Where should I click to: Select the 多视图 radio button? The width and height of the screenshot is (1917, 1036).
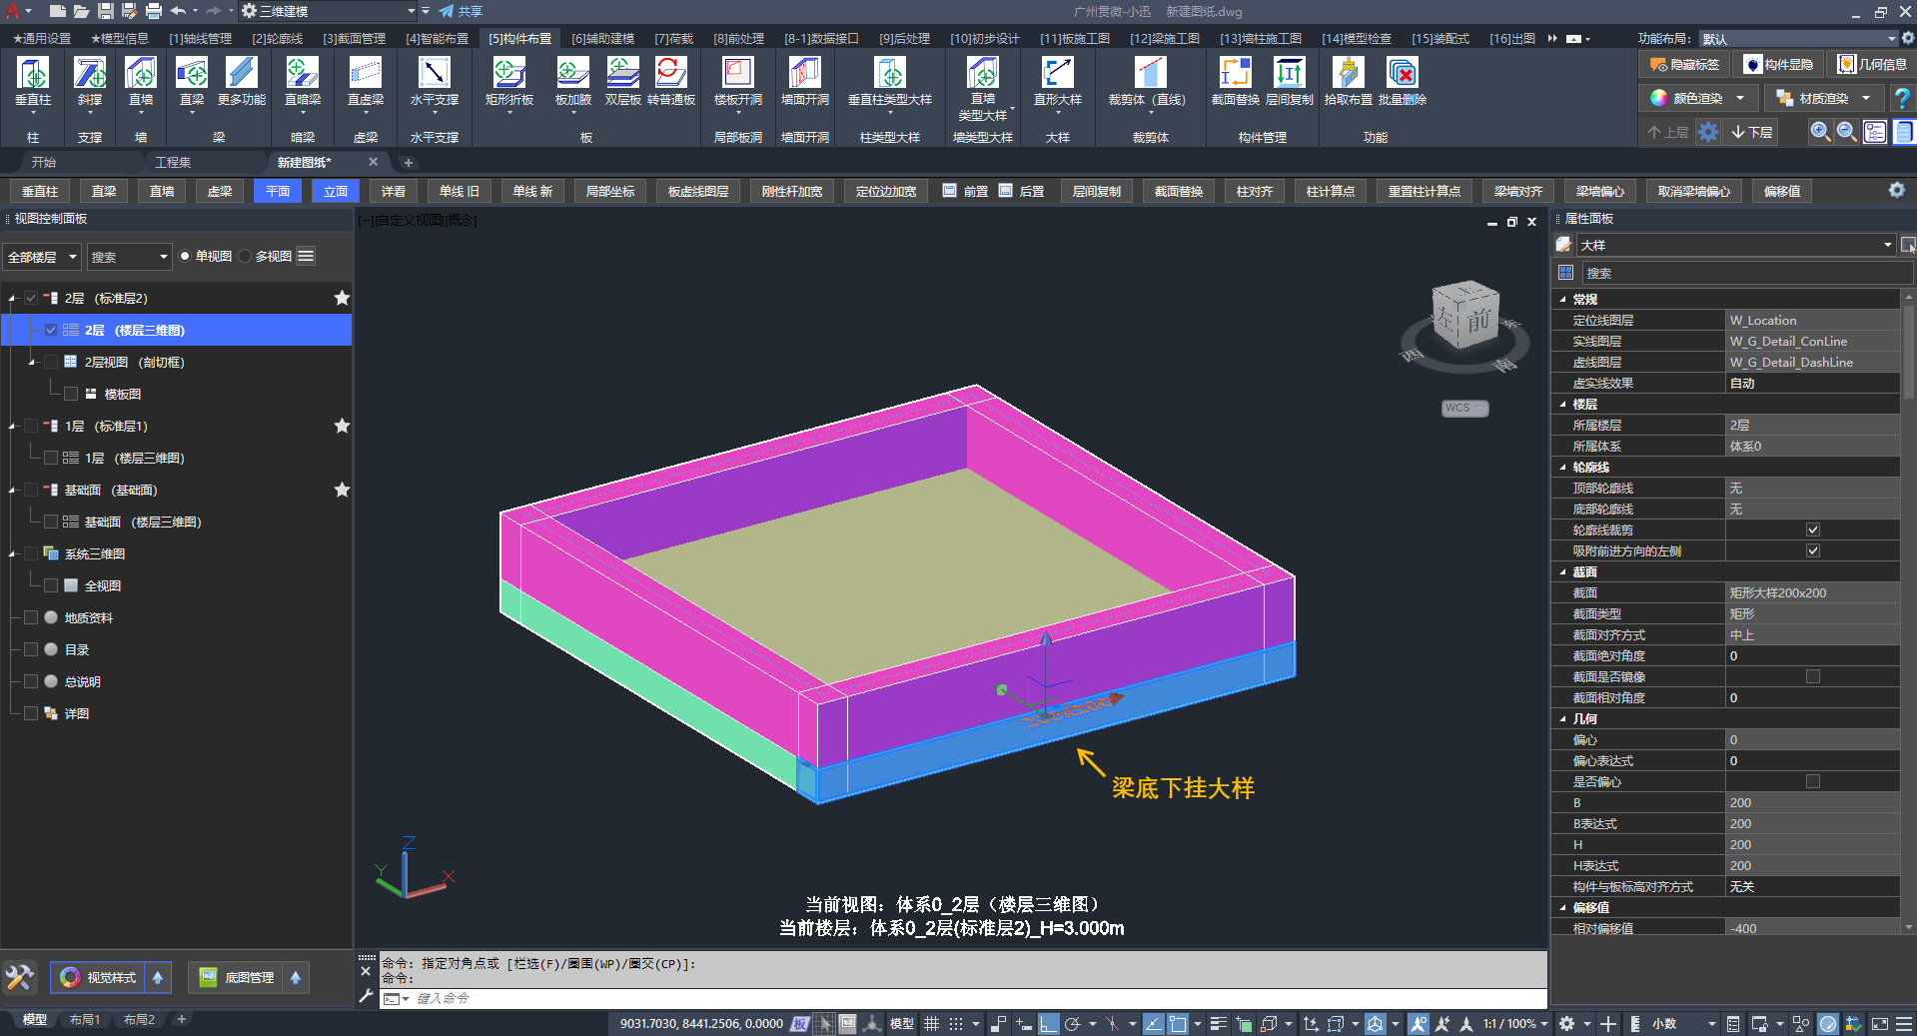pyautogui.click(x=245, y=257)
